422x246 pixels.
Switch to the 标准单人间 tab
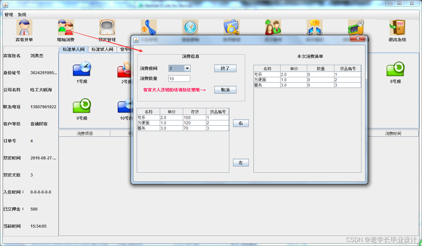73,49
